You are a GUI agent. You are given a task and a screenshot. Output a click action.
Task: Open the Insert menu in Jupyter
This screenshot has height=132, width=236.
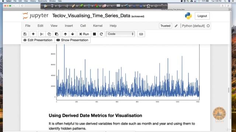tap(69, 26)
